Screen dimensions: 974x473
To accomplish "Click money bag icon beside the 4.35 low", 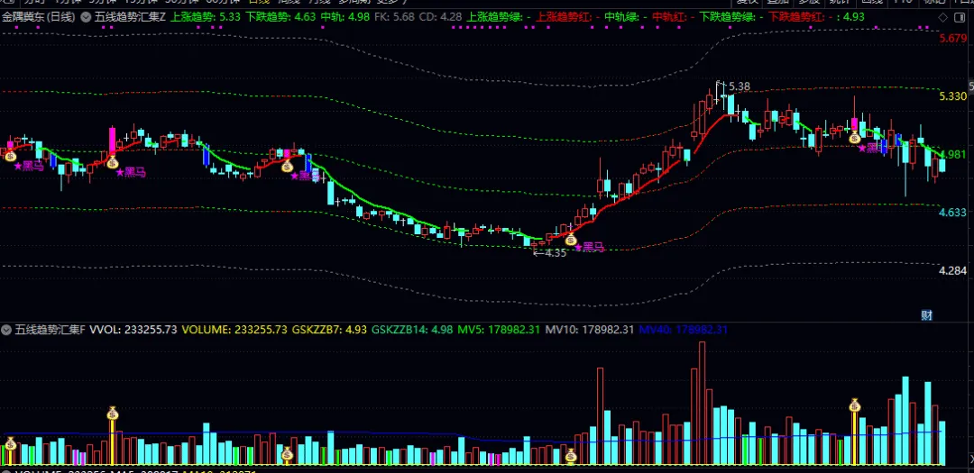I will 570,239.
